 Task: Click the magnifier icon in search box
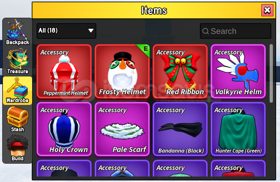click(205, 31)
